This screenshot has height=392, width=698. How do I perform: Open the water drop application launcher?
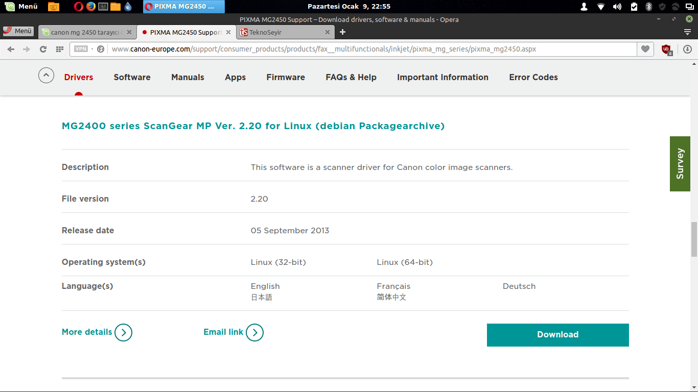point(128,7)
